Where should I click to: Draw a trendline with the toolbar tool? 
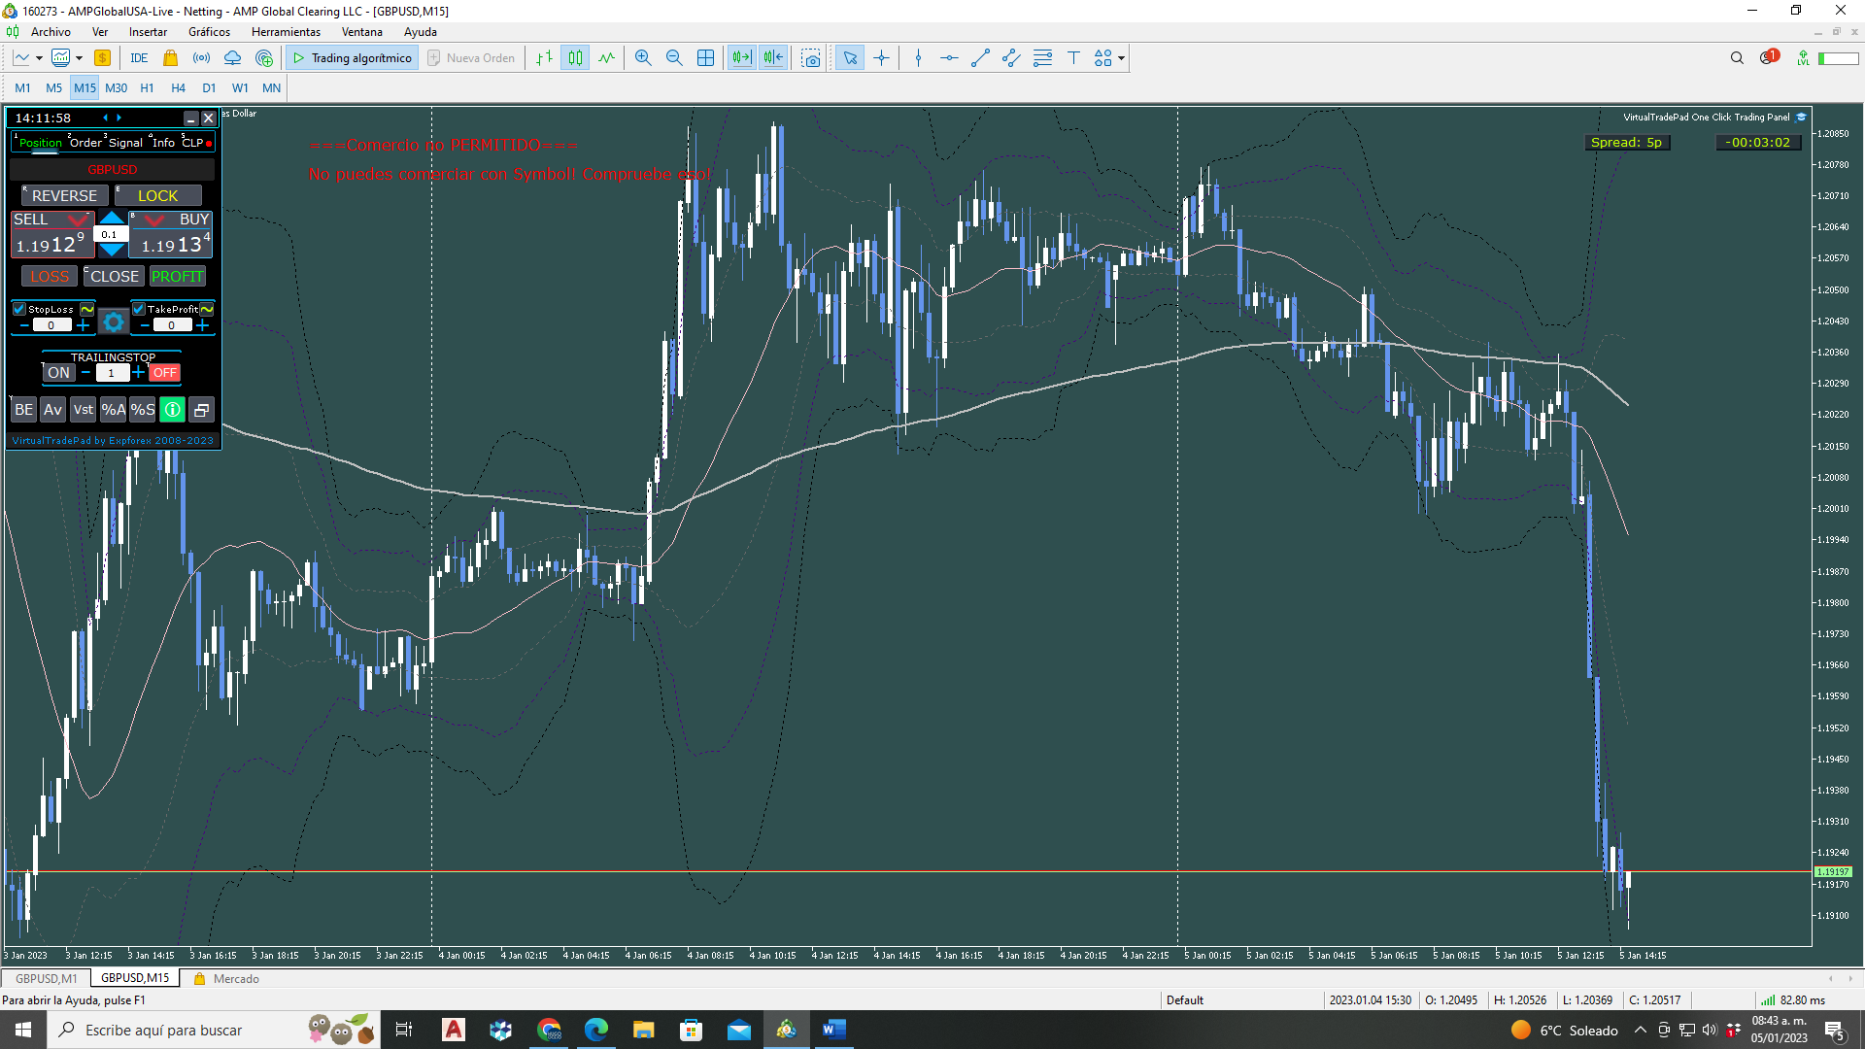pos(980,58)
